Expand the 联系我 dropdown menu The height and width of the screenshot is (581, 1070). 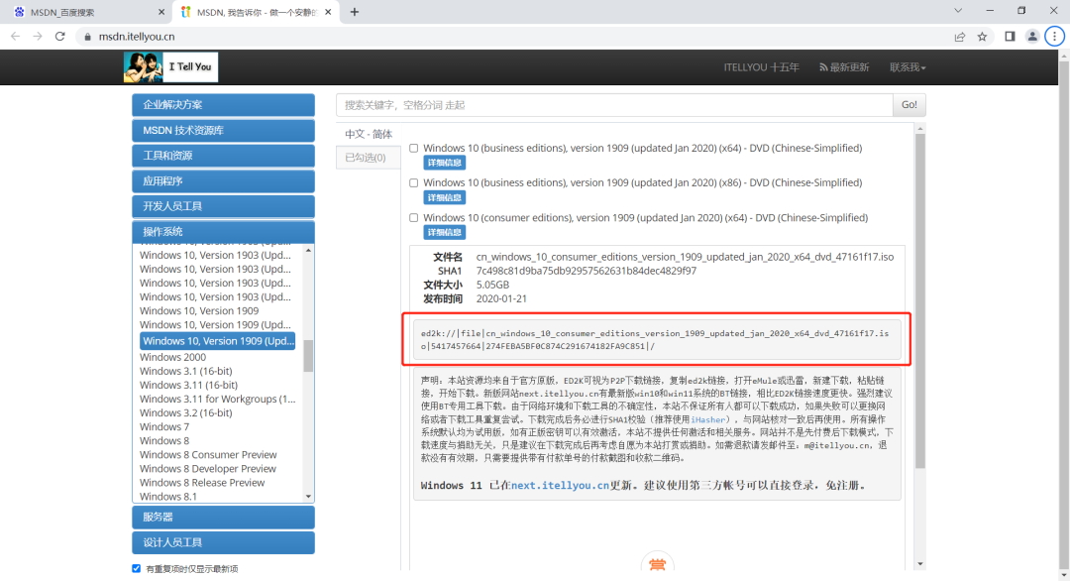pyautogui.click(x=908, y=66)
